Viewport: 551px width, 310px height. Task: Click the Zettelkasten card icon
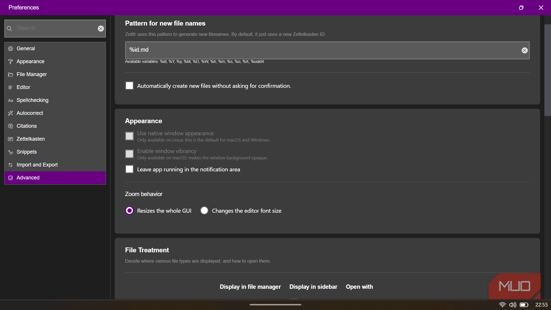point(11,139)
